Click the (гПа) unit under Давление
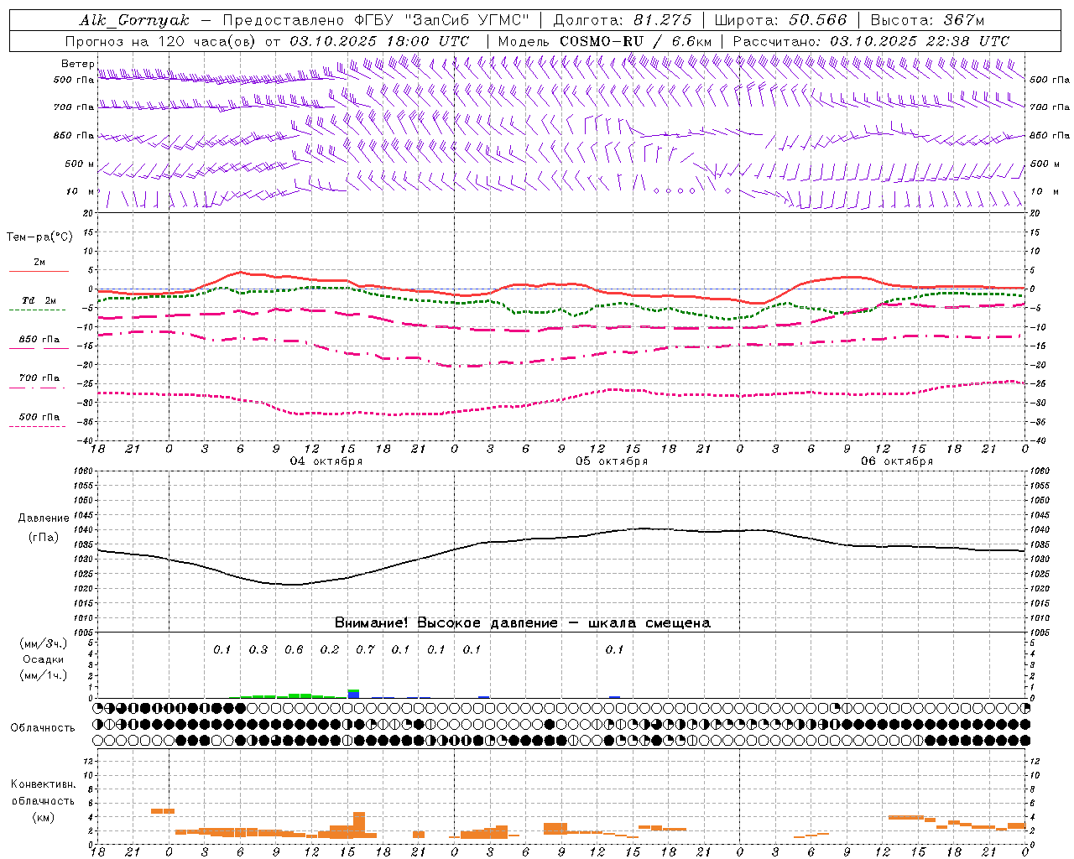Image resolution: width=1074 pixels, height=859 pixels. (x=44, y=538)
